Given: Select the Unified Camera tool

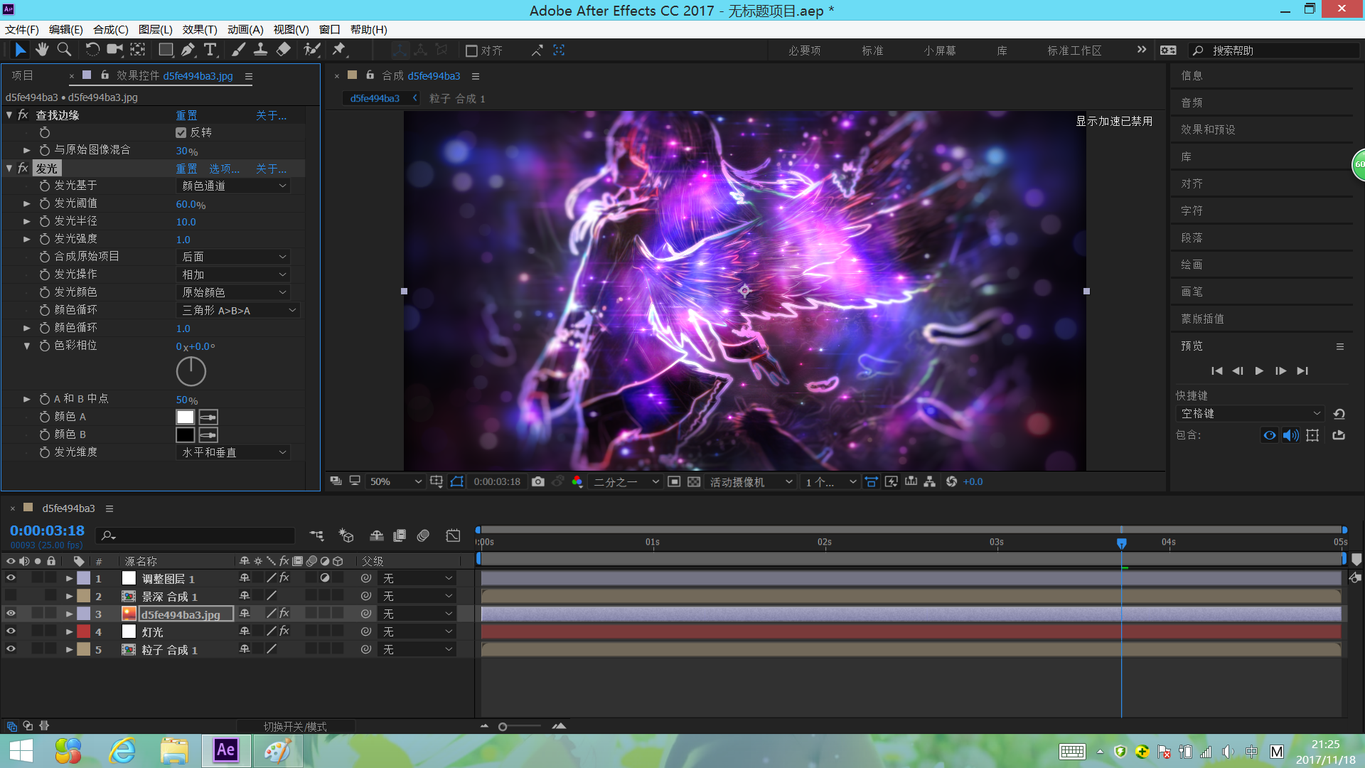Looking at the screenshot, I should [x=114, y=50].
